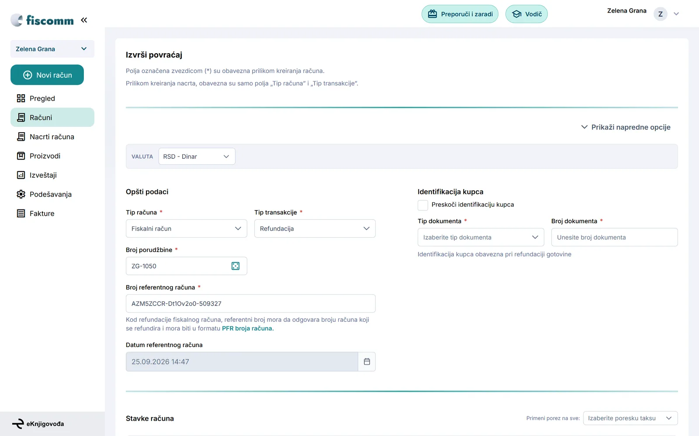Open the Valuta RSD - Dinar dropdown
699x436 pixels.
click(x=197, y=157)
